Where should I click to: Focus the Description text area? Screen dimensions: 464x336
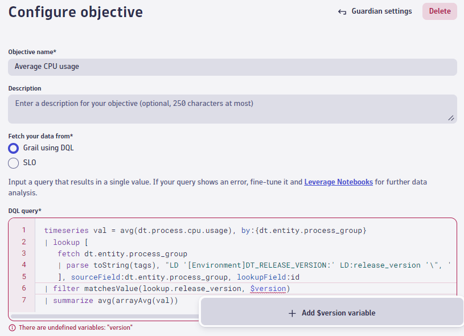click(232, 109)
